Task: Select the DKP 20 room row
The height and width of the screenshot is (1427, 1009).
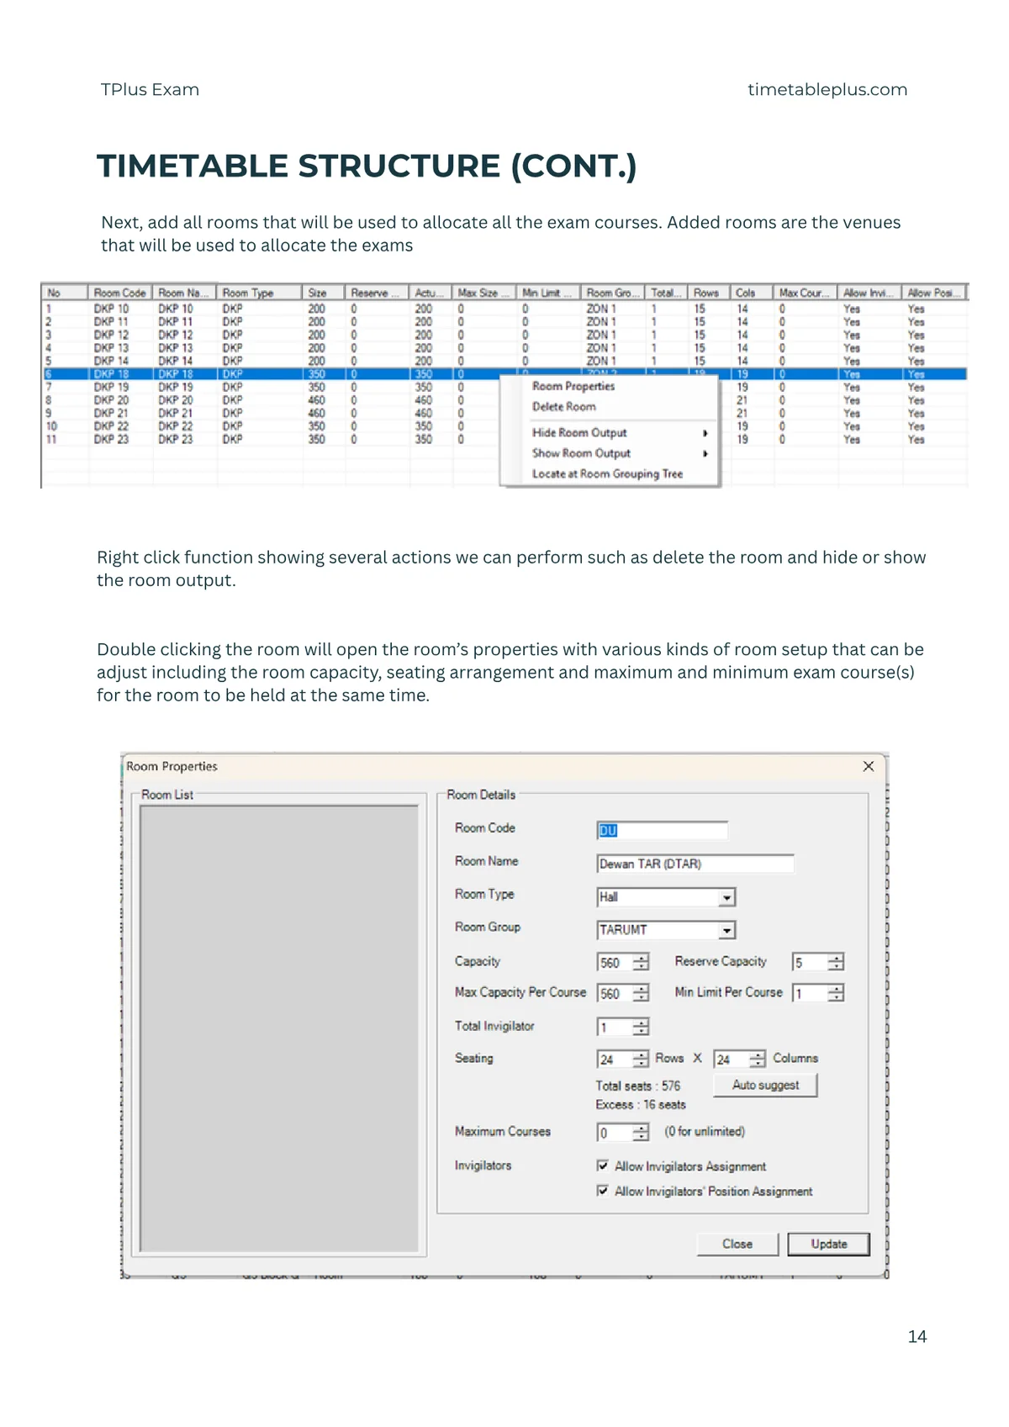Action: pos(504,400)
